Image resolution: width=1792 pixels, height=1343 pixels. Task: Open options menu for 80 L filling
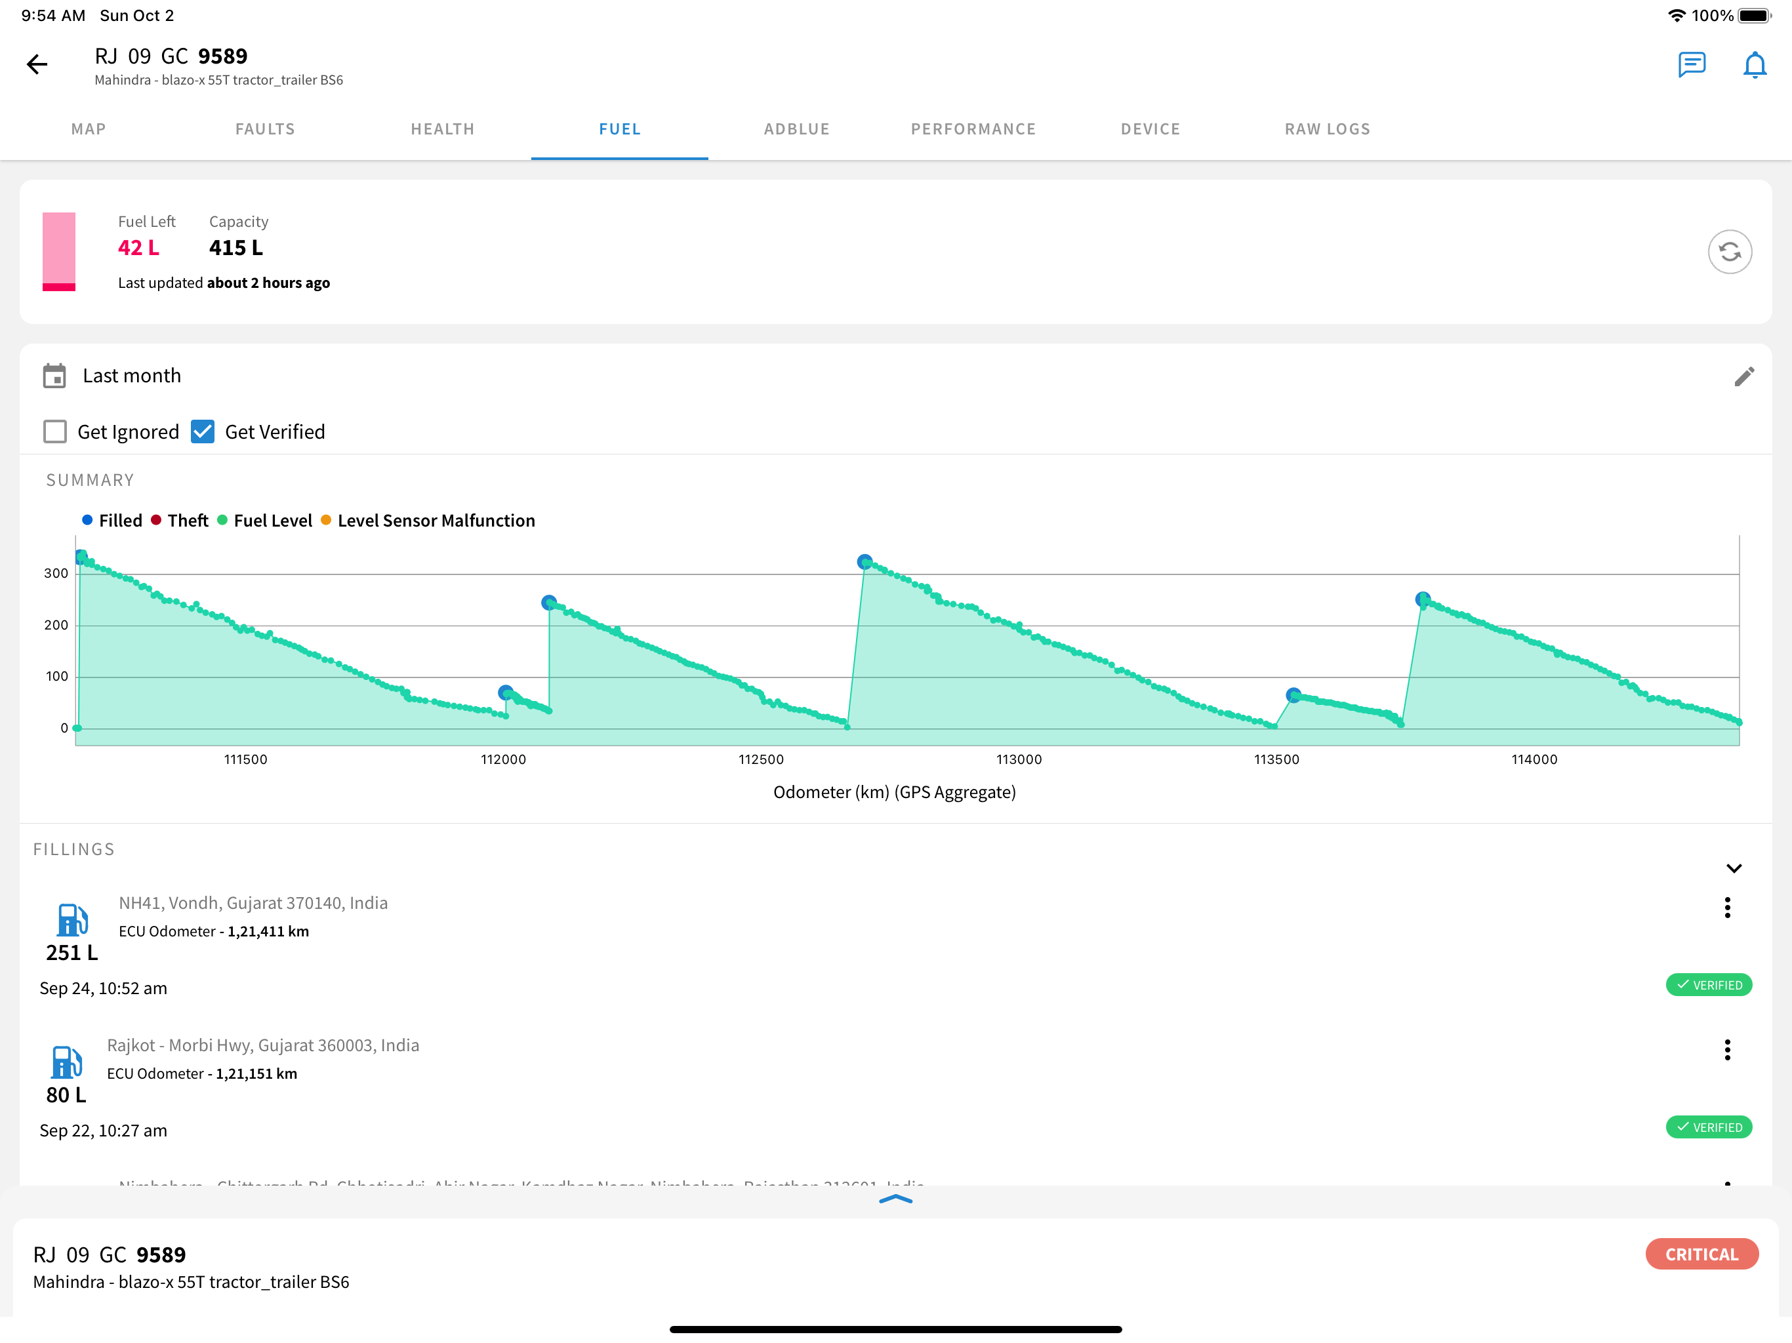(1727, 1050)
